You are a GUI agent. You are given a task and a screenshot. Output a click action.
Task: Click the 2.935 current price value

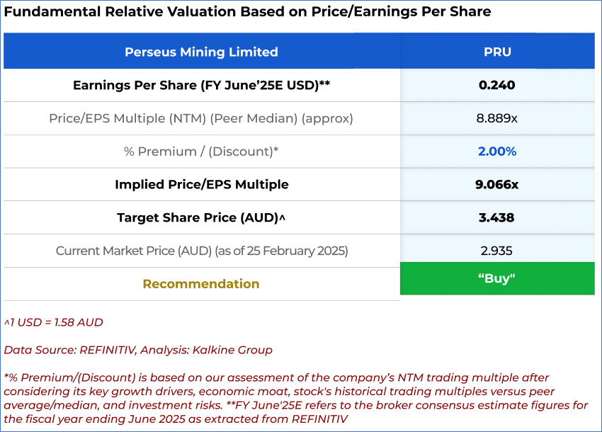pyautogui.click(x=497, y=251)
